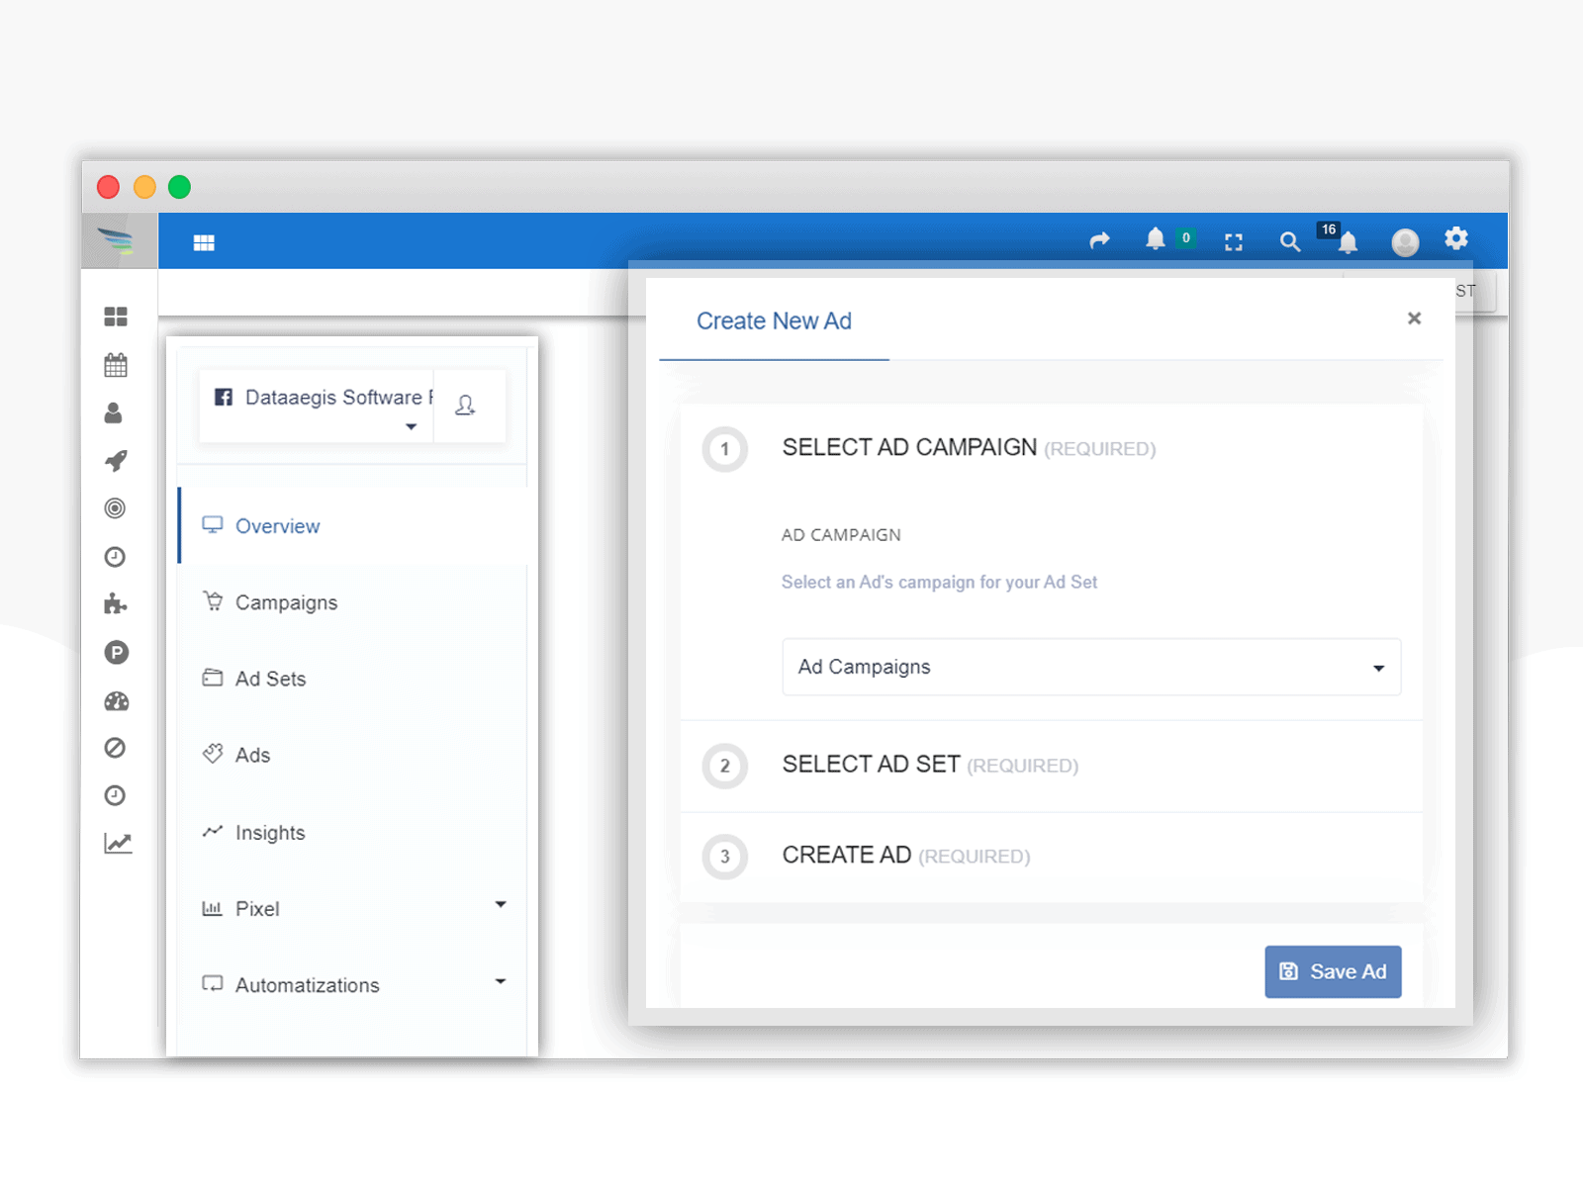Click the share arrow icon in header
The image size is (1583, 1187).
pos(1099,240)
